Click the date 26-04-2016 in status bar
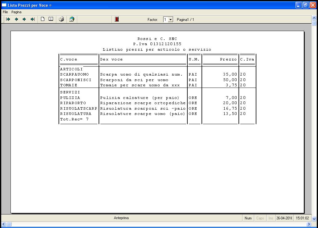 (284, 218)
